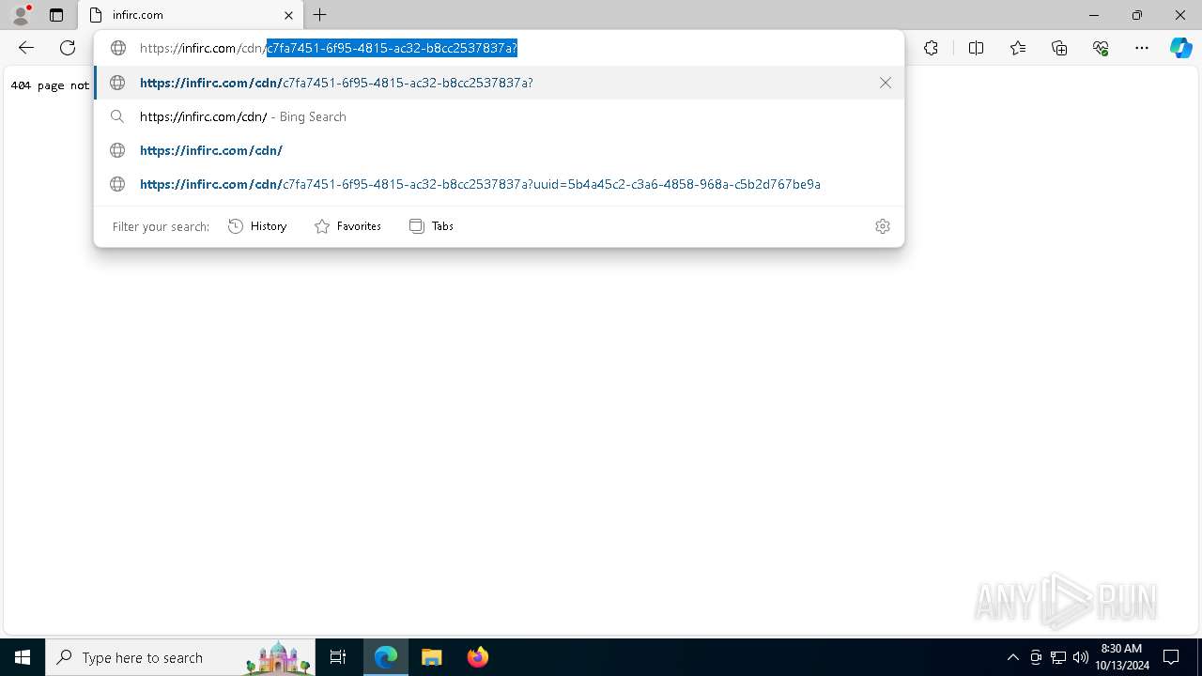Image resolution: width=1202 pixels, height=676 pixels.
Task: Open the Copilot sidebar icon
Action: (1180, 48)
